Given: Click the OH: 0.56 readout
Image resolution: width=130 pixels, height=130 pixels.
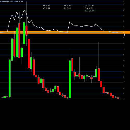Looking at the screenshot, I should click(x=89, y=8).
